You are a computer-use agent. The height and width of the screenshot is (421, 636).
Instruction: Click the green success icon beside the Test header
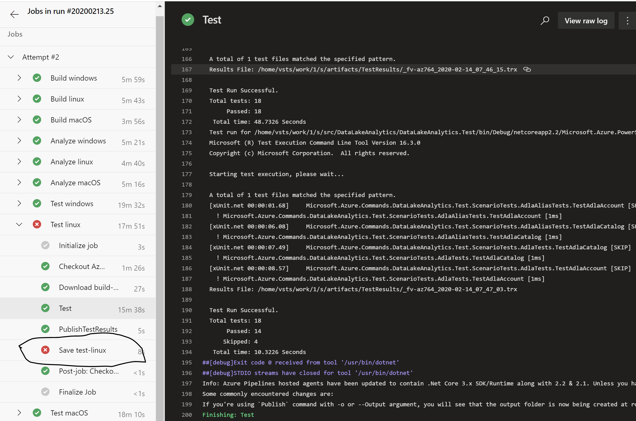(x=188, y=20)
